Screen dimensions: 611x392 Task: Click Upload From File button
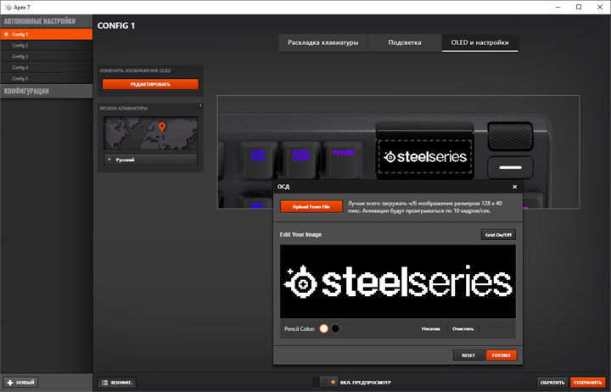coord(311,206)
